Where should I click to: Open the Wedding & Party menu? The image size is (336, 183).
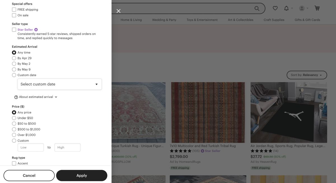click(164, 20)
